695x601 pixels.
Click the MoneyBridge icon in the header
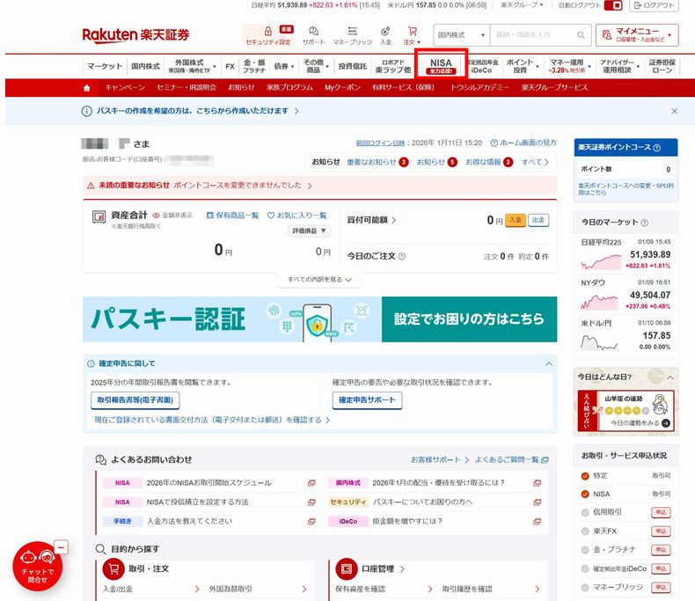pos(352,32)
